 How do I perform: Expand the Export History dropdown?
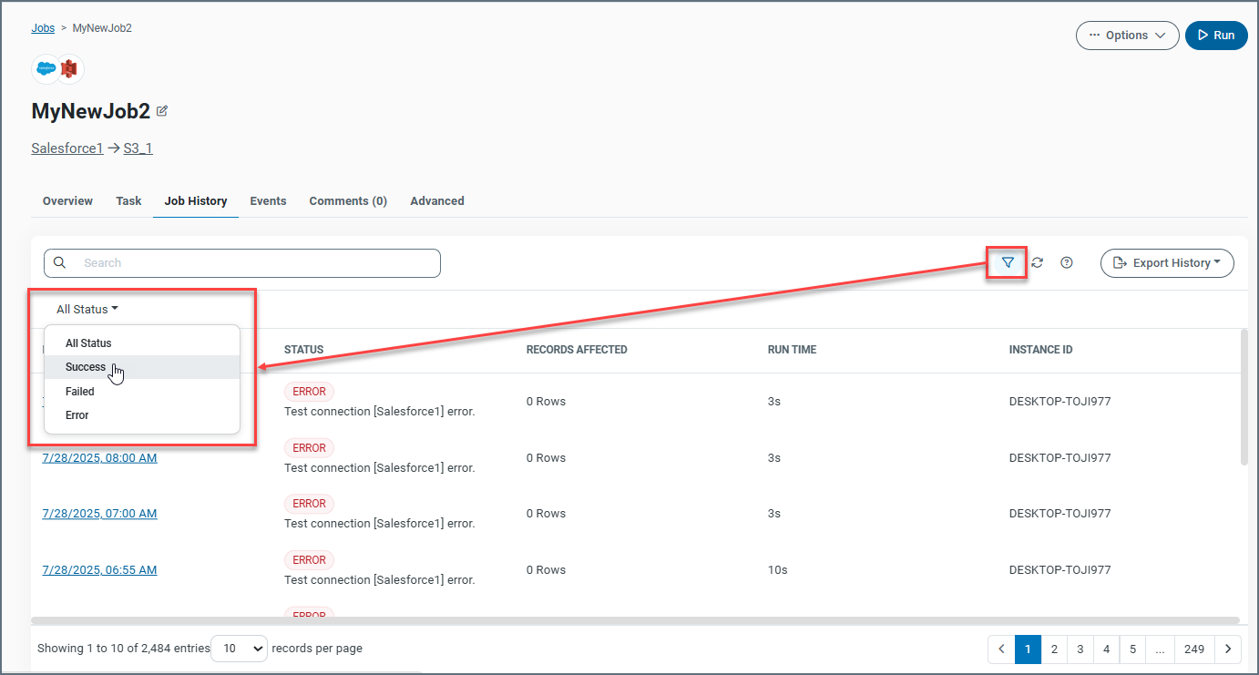[1167, 263]
